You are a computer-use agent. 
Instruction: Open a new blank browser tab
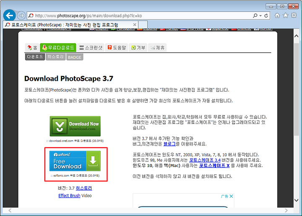coord(143,25)
